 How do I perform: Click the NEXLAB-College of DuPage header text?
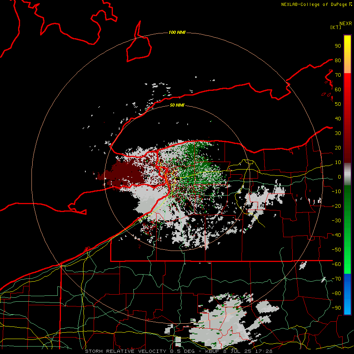tap(314, 4)
